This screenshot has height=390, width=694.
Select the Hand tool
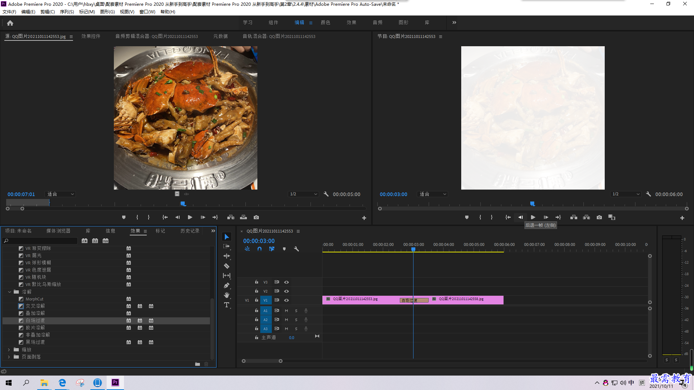[x=227, y=295]
